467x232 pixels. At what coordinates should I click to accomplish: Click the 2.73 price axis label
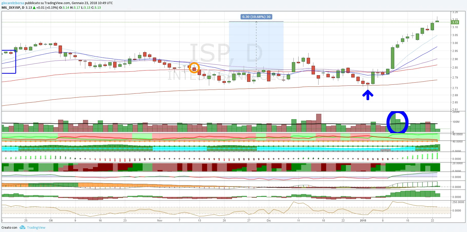(x=455, y=88)
